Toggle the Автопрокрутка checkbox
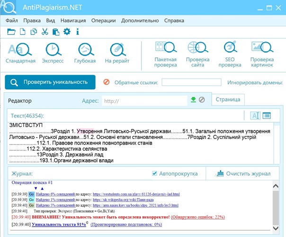This screenshot has width=286, height=237. [154, 173]
